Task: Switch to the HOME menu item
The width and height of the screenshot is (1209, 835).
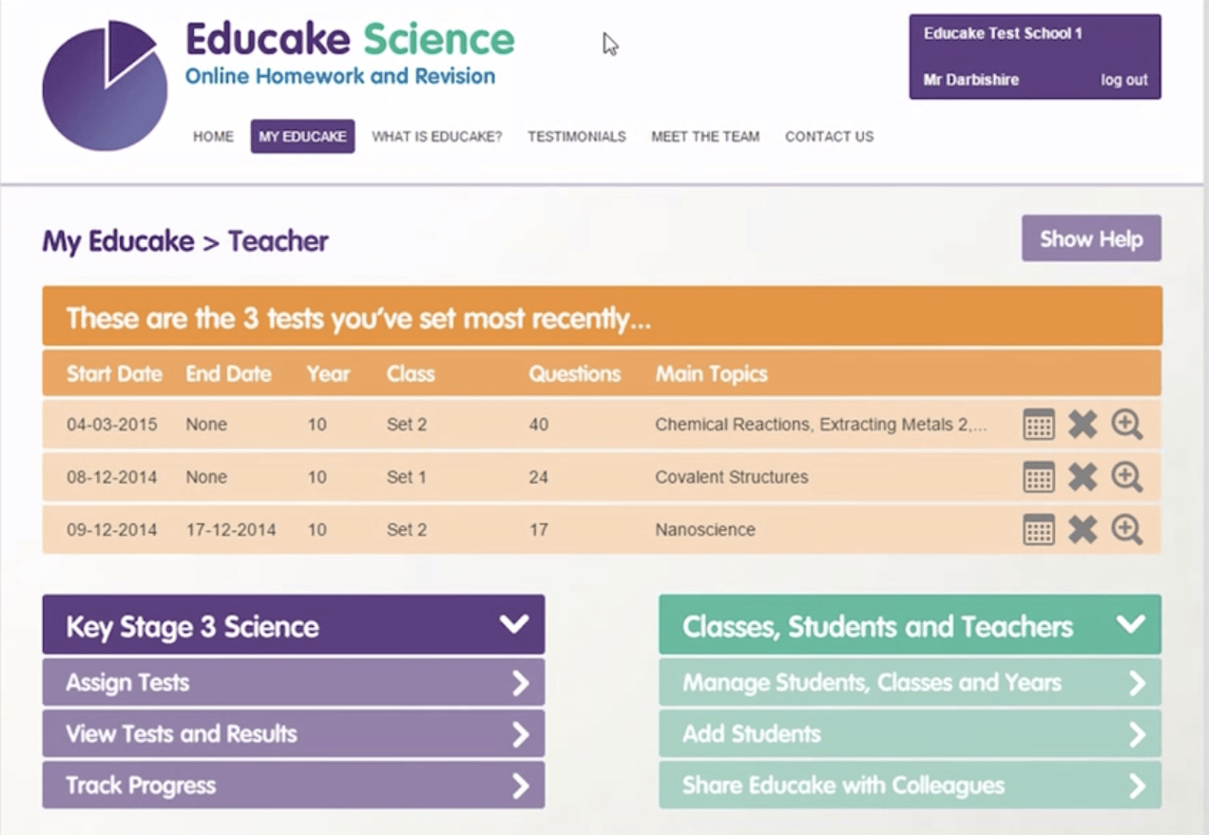Action: [213, 136]
